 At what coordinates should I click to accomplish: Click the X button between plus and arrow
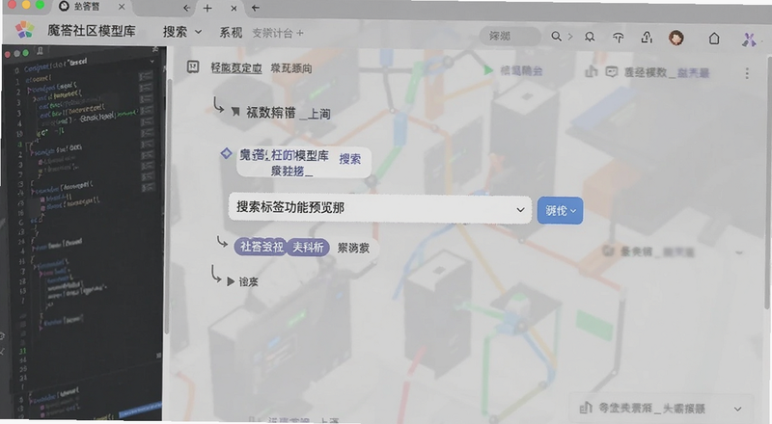pos(234,9)
